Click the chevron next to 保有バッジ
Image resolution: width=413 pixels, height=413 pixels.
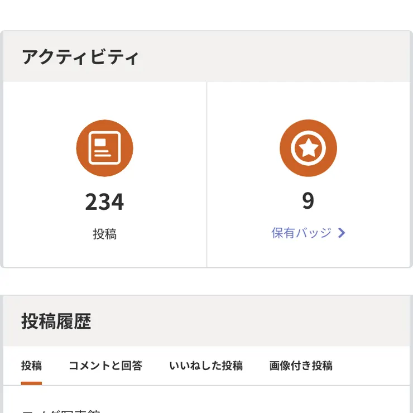click(x=342, y=233)
